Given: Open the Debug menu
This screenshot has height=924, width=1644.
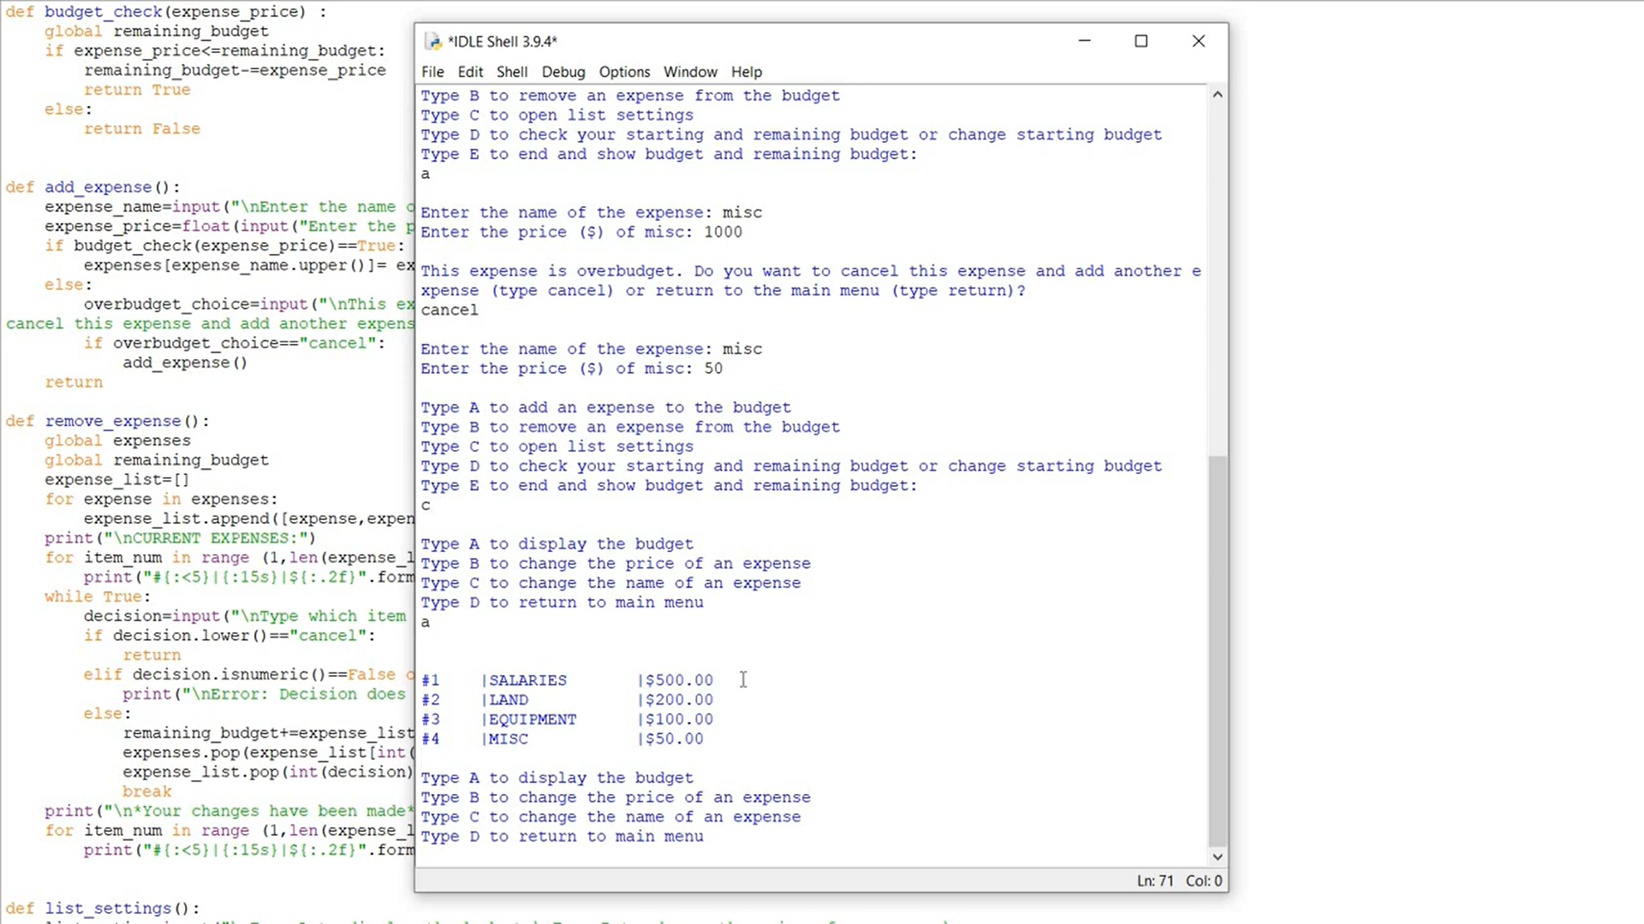Looking at the screenshot, I should pos(563,72).
